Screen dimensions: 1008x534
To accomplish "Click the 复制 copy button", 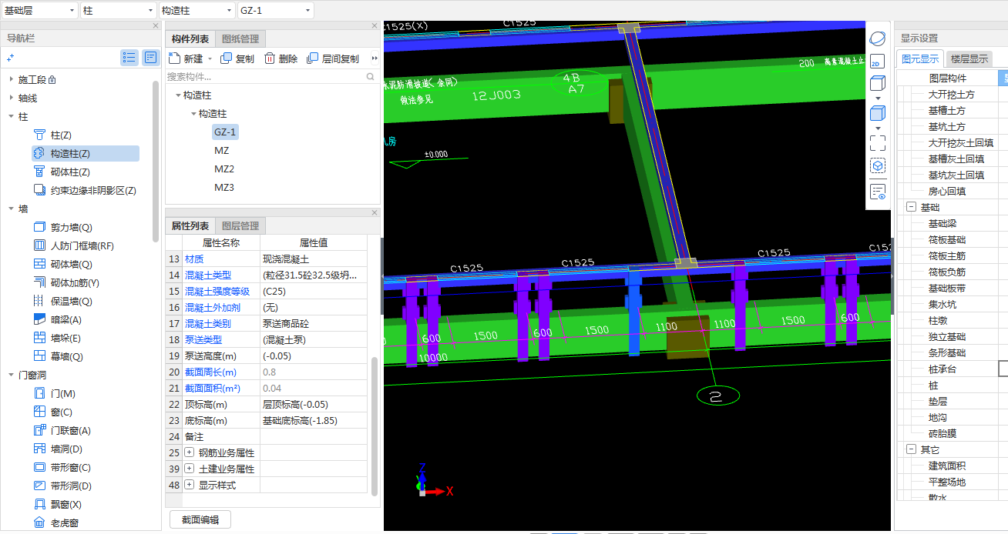I will 237,58.
